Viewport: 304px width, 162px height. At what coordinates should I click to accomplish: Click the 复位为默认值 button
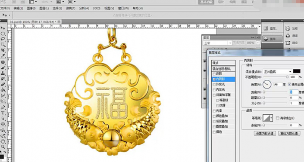click(289, 133)
